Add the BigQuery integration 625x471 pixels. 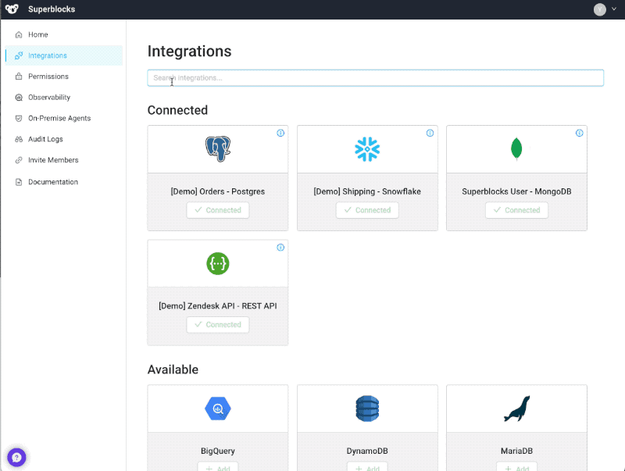(x=218, y=467)
